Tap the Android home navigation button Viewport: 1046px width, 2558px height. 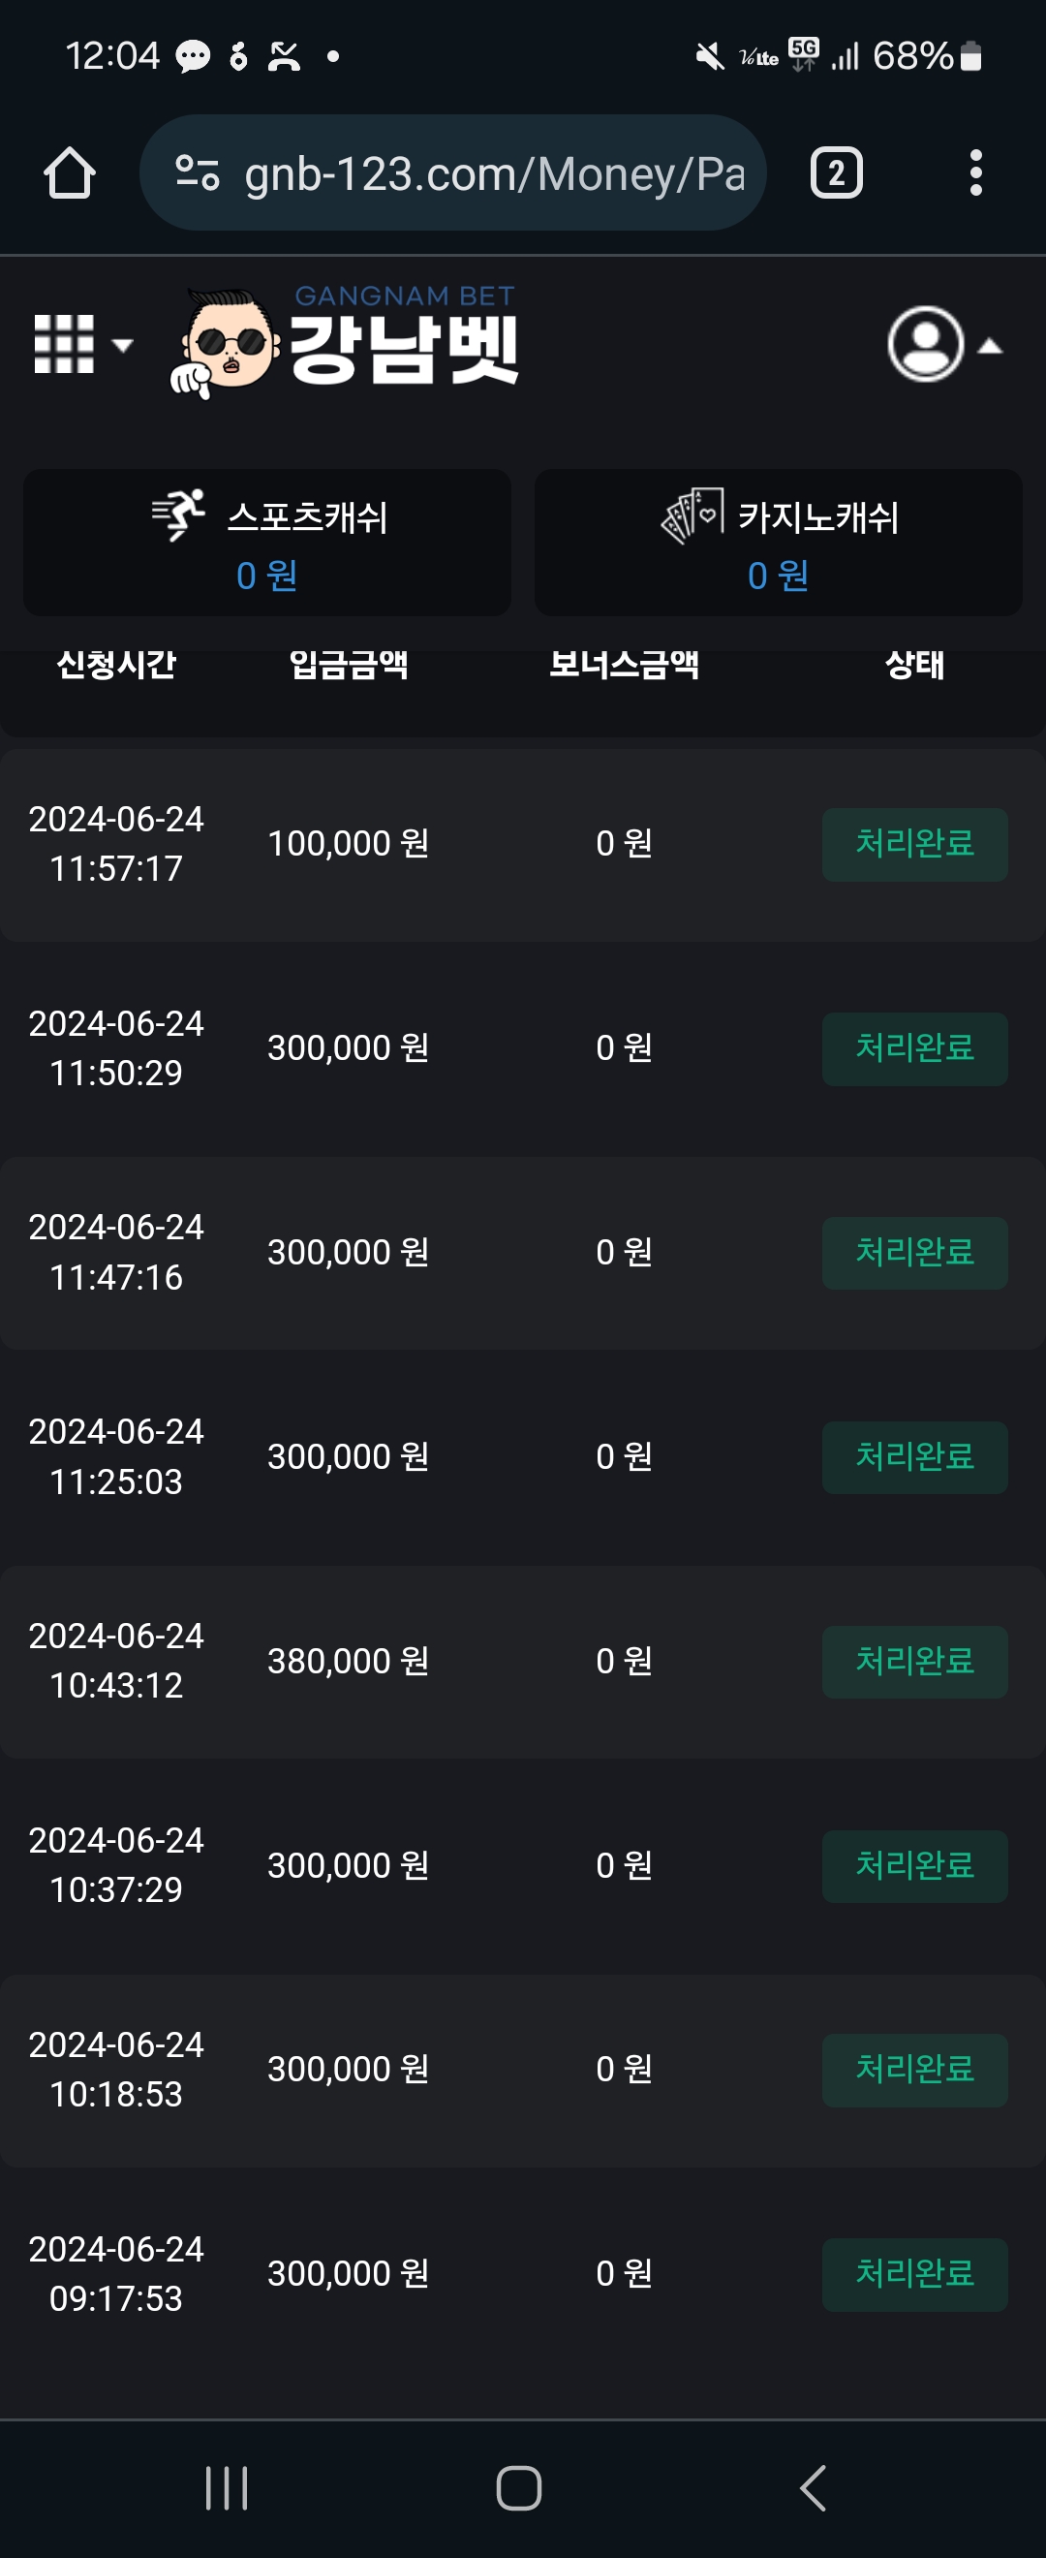pos(518,2487)
